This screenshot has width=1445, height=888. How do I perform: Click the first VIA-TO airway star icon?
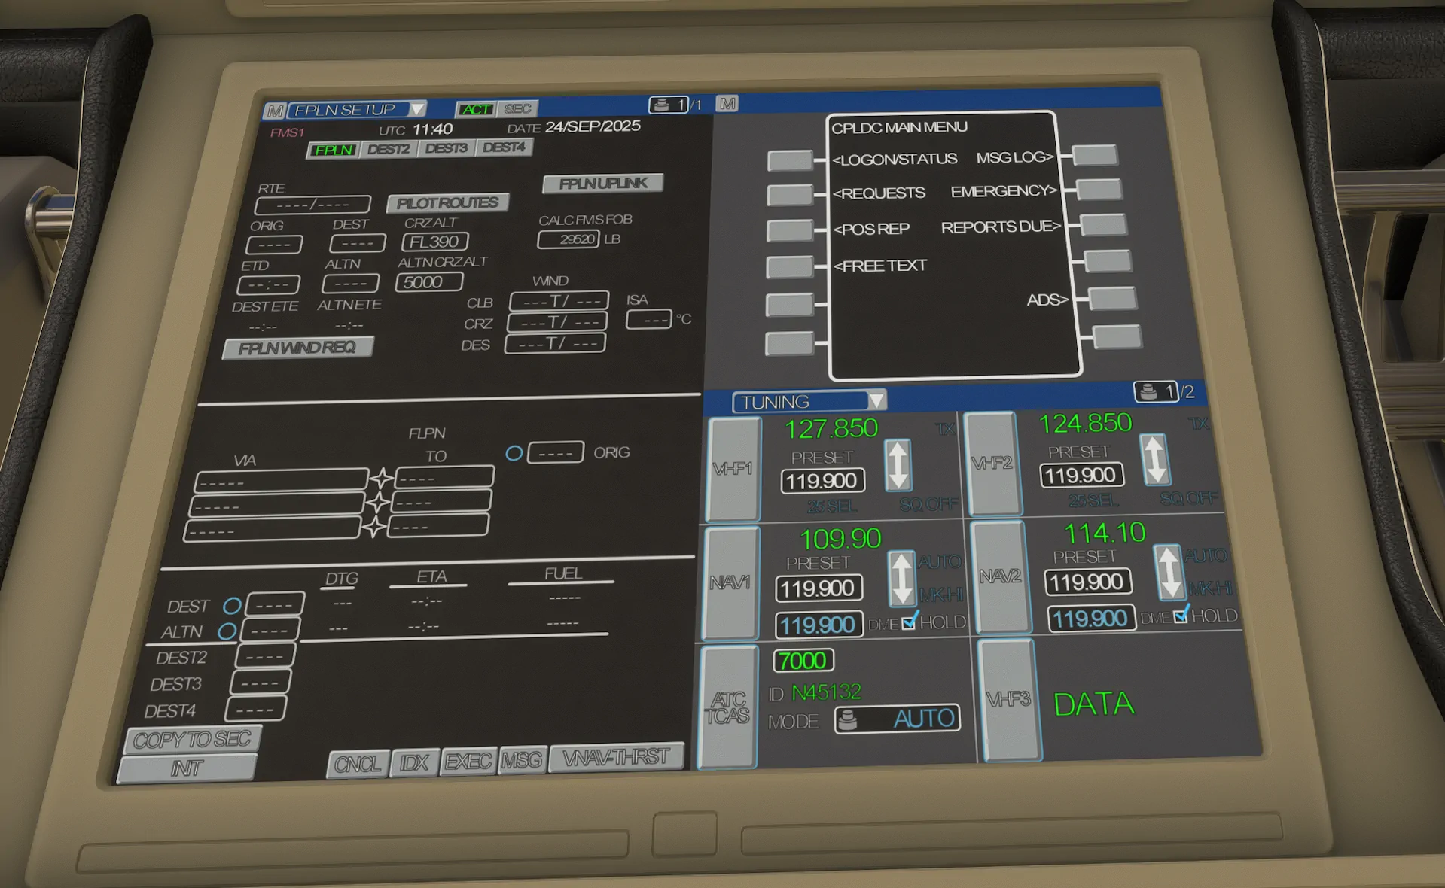[x=381, y=478]
